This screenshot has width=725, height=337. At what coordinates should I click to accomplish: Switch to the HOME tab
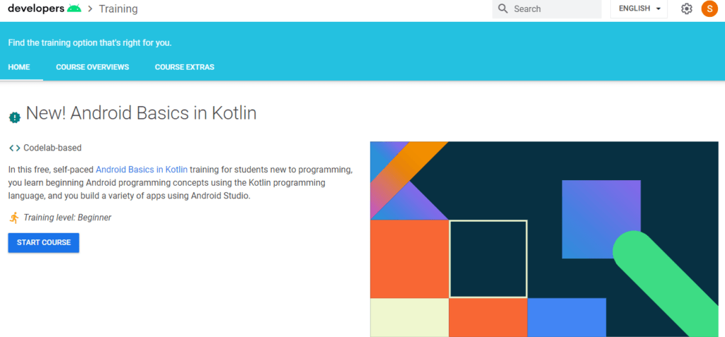19,68
